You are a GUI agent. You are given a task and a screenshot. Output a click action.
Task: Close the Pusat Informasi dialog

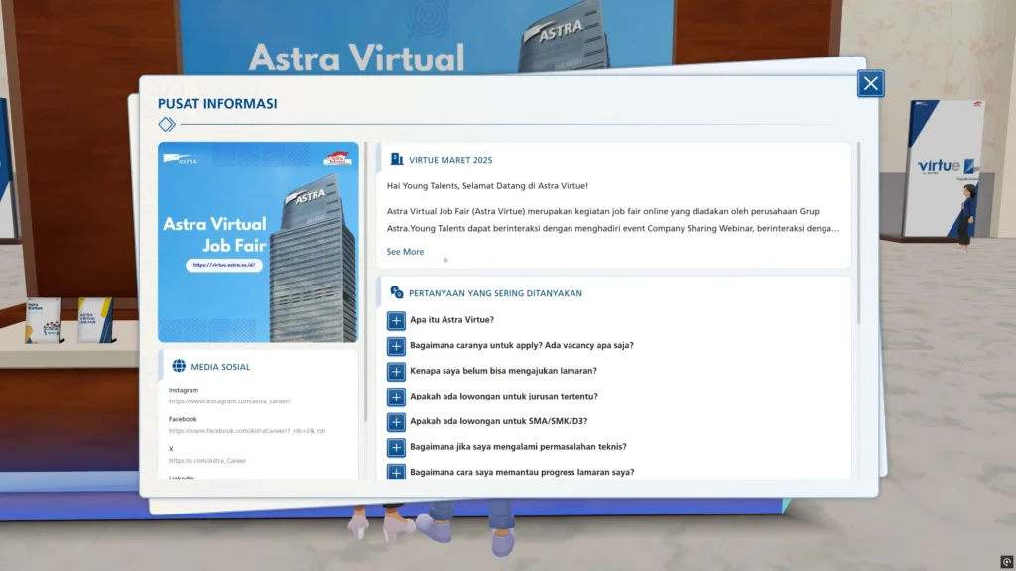coord(870,84)
